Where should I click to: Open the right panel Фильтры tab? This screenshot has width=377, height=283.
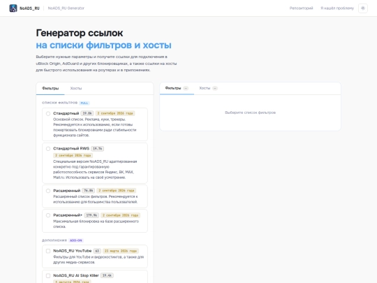click(177, 88)
